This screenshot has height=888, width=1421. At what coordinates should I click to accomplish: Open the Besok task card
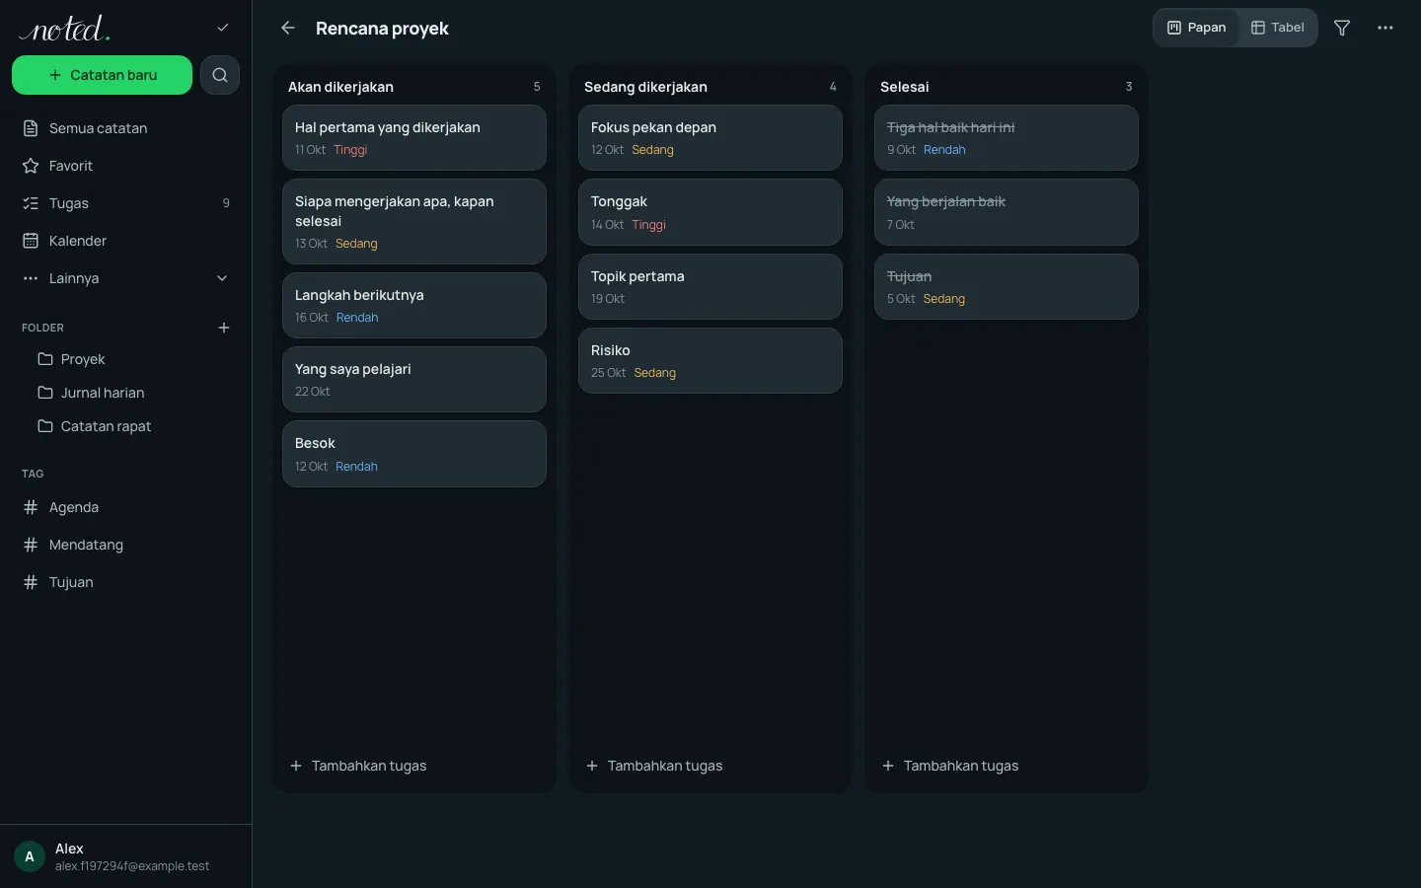coord(414,454)
